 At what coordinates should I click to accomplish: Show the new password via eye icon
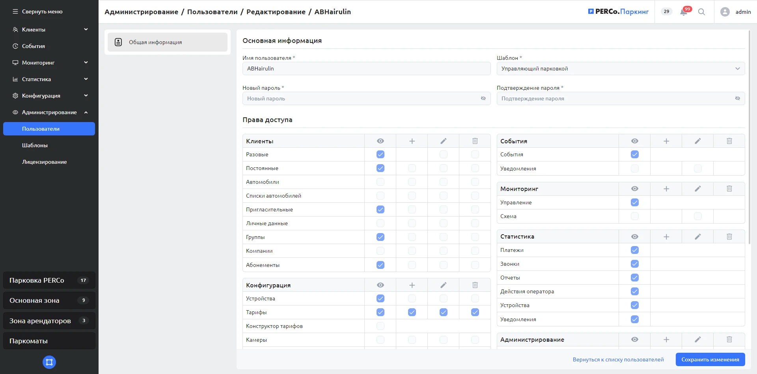[x=483, y=98]
